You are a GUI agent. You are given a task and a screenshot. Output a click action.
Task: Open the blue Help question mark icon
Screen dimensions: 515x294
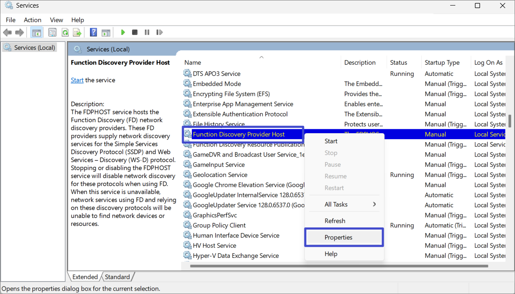point(93,32)
